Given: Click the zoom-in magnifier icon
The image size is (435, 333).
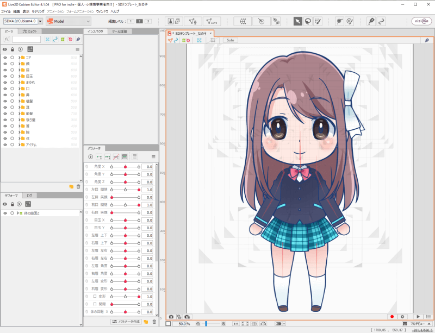Looking at the screenshot, I should click(223, 324).
